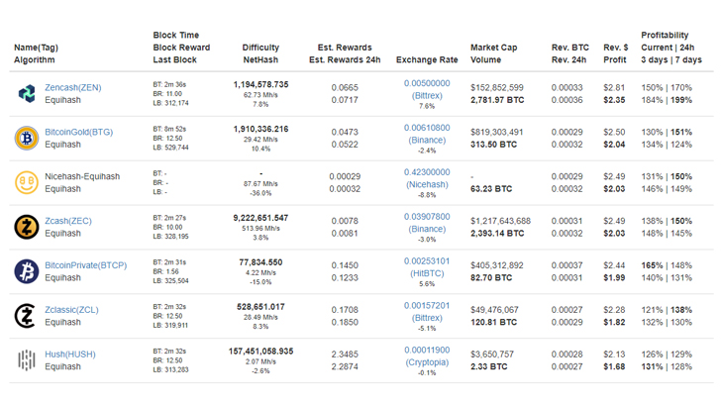
Task: Open Hush Cryptopia exchange rate link
Action: (427, 355)
